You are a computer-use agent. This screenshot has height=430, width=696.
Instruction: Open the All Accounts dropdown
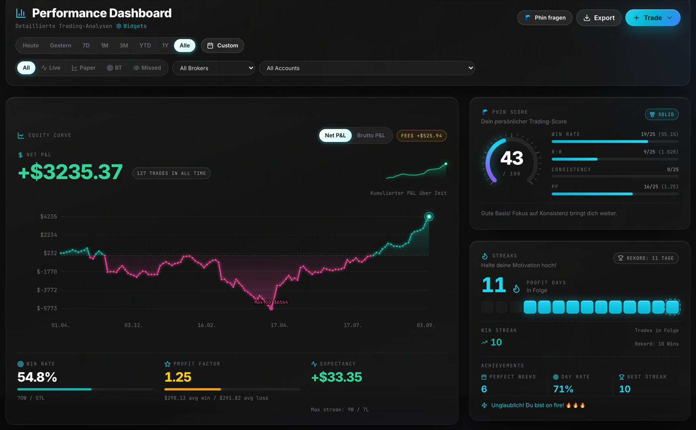pos(367,68)
